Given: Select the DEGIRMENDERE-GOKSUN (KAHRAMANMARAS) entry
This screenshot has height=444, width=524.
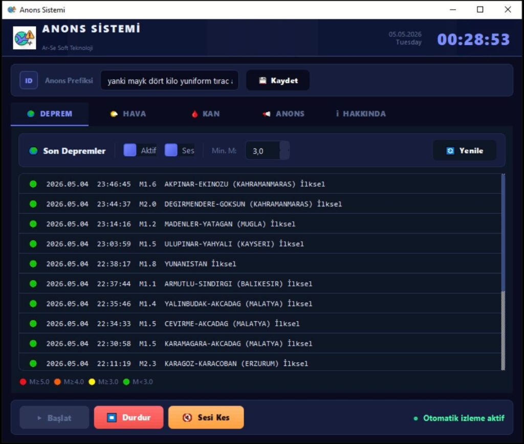Looking at the screenshot, I should click(x=260, y=204).
